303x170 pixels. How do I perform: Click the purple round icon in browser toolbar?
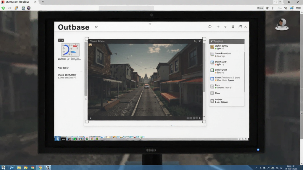(29, 8)
